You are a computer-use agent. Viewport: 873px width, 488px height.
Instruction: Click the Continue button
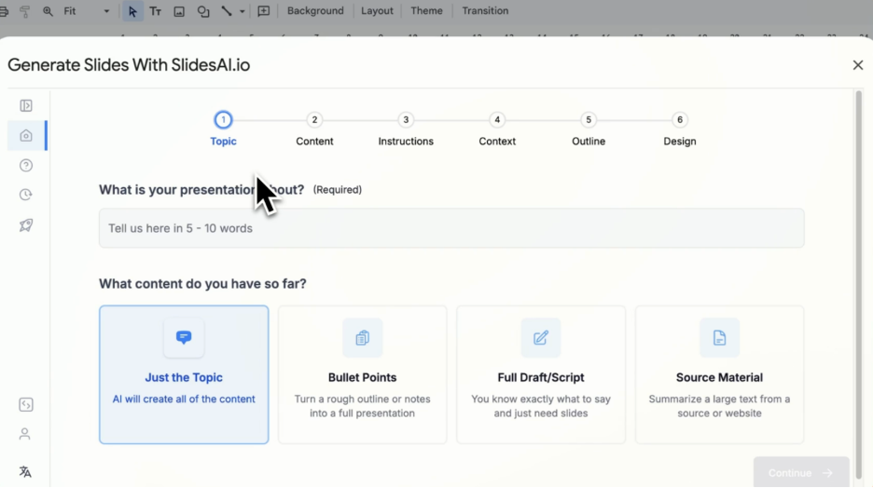click(801, 473)
